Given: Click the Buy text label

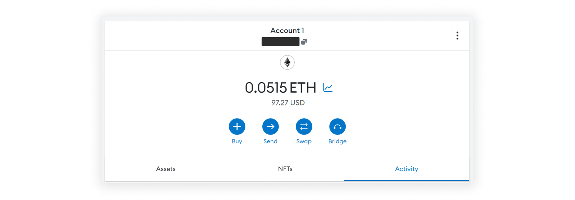Looking at the screenshot, I should pos(237,141).
